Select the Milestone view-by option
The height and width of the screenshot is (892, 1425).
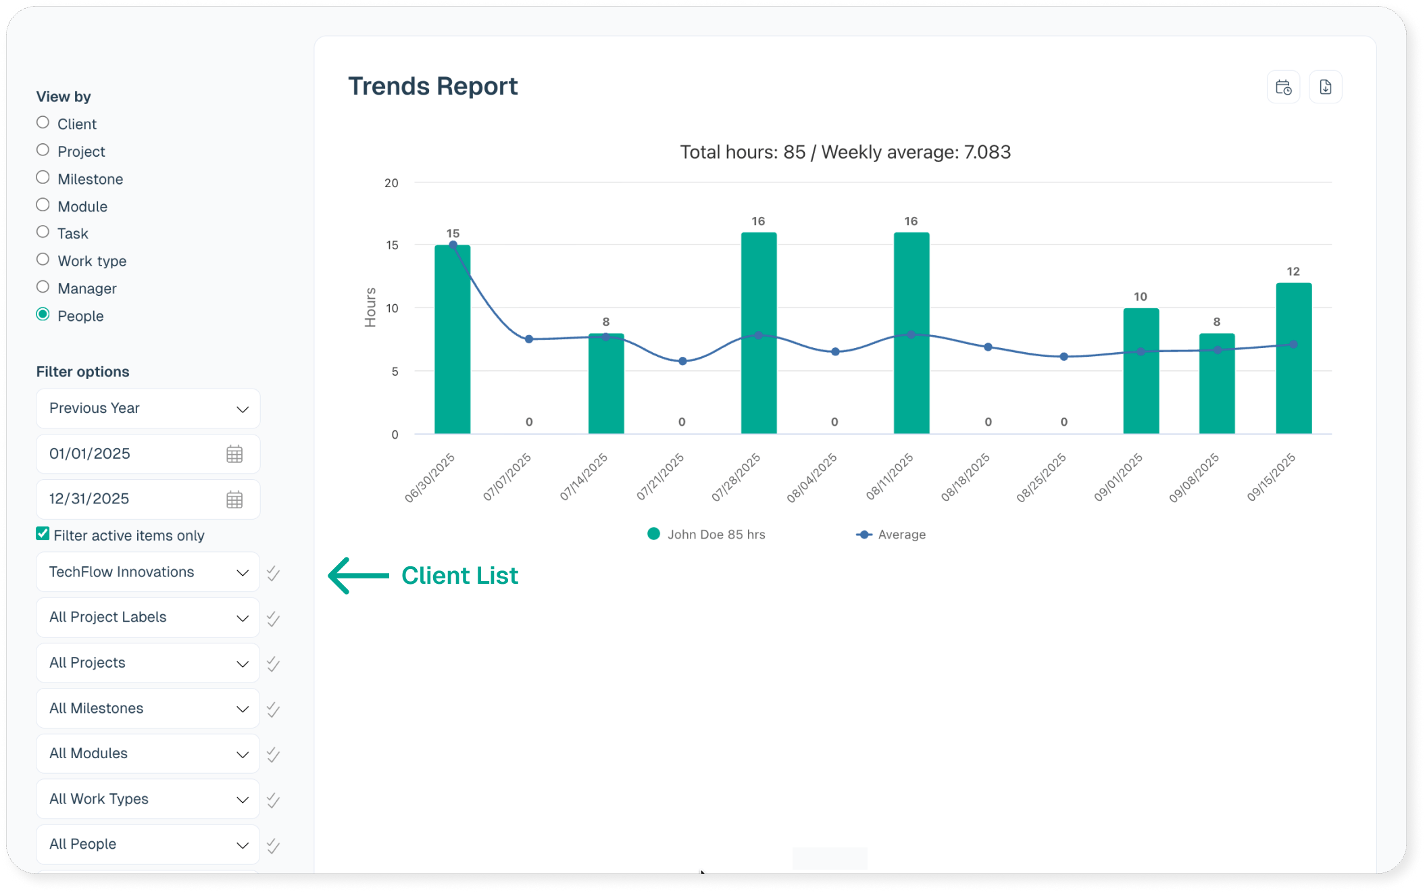[43, 178]
